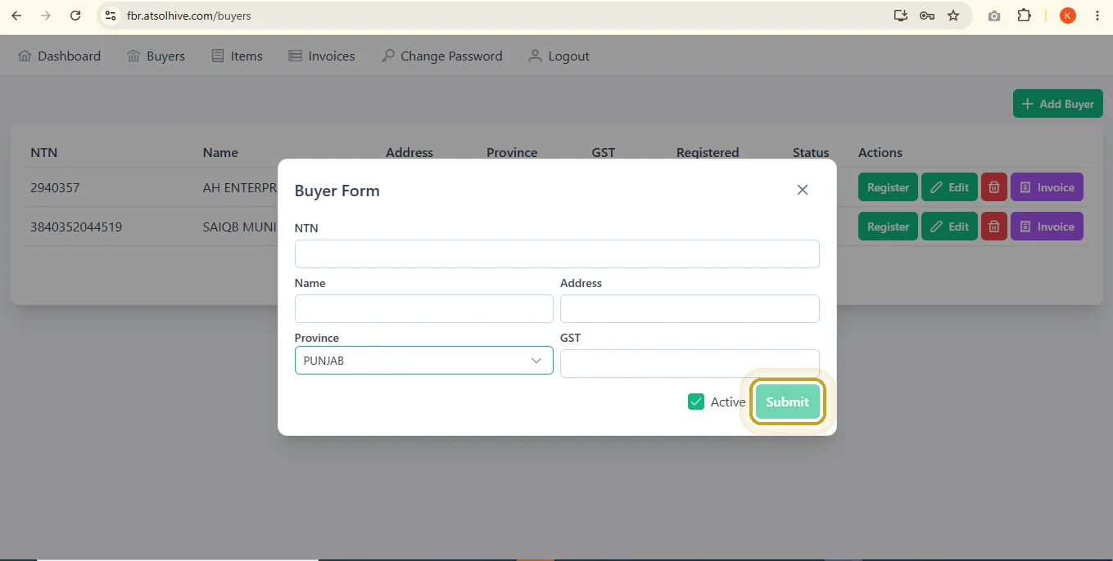Click into the NTN input field
1113x561 pixels.
click(x=557, y=254)
